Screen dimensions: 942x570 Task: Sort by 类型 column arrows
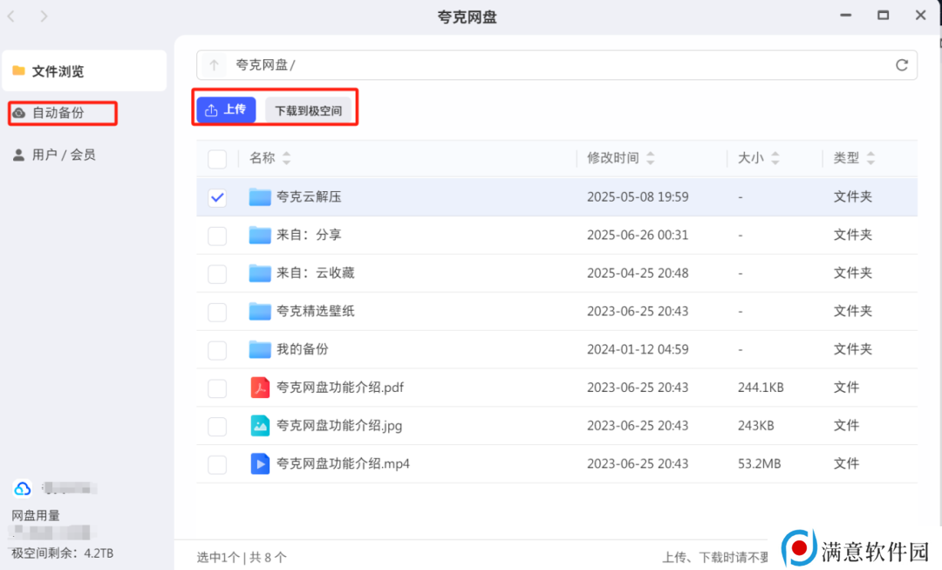(870, 158)
